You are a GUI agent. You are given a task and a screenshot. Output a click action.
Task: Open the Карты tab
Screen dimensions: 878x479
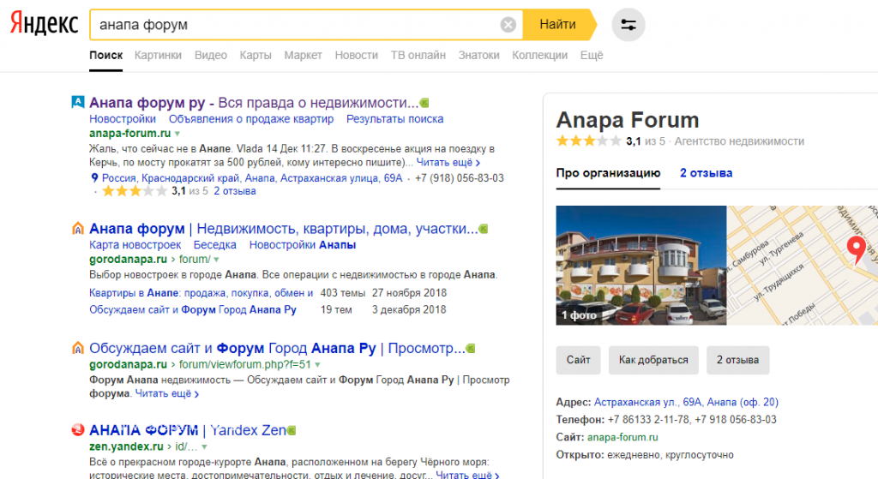256,56
